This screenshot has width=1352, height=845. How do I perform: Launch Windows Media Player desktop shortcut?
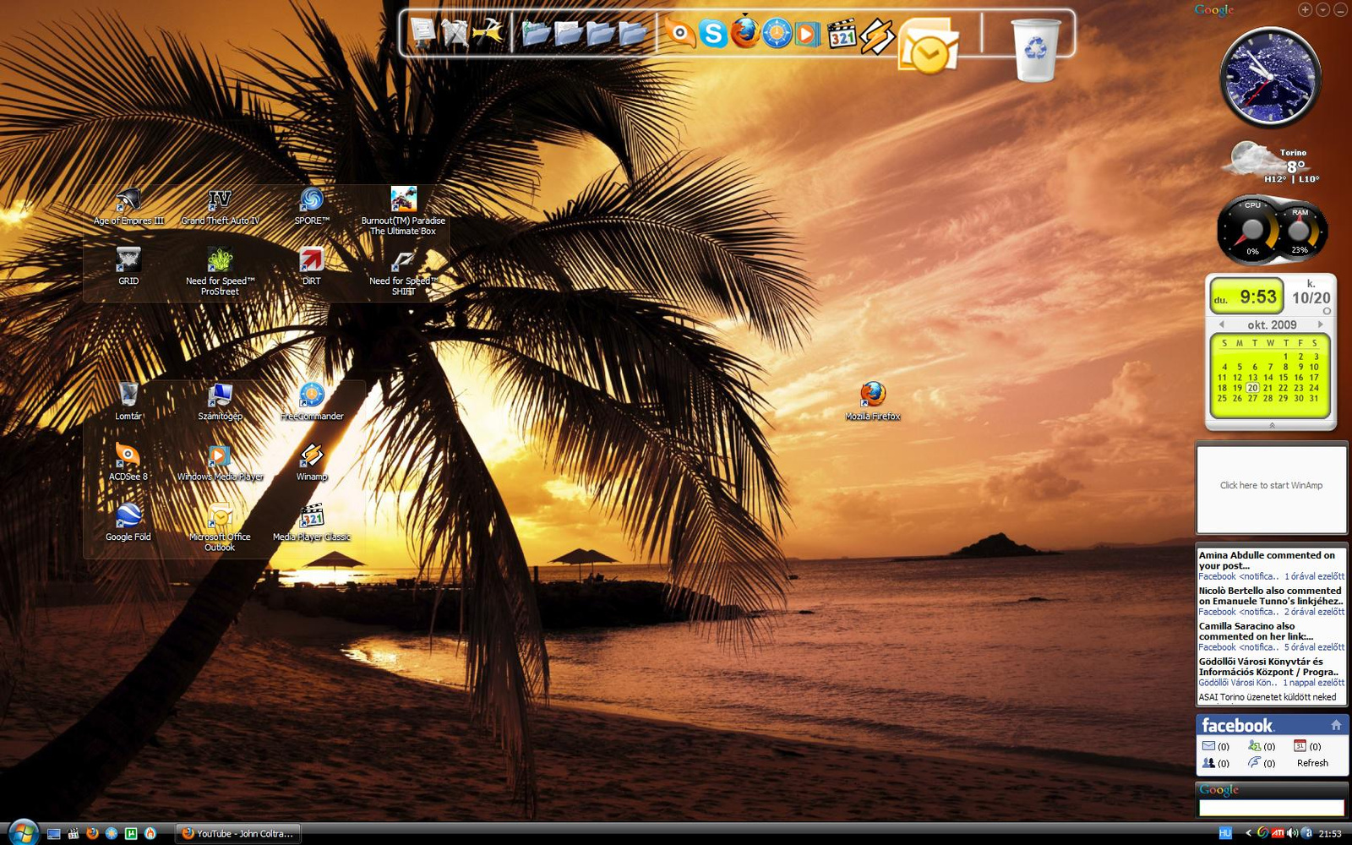(220, 463)
